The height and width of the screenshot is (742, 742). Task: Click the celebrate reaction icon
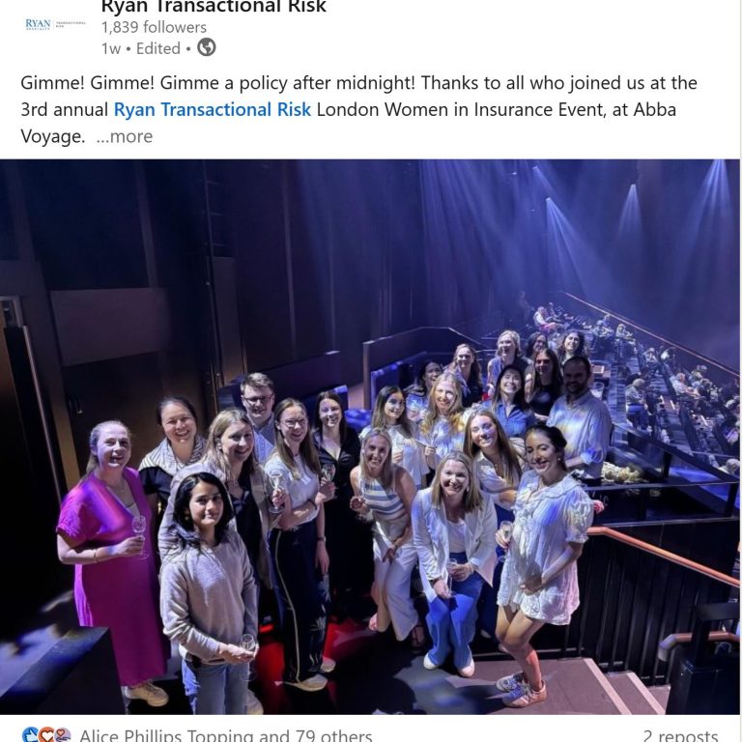point(62,735)
